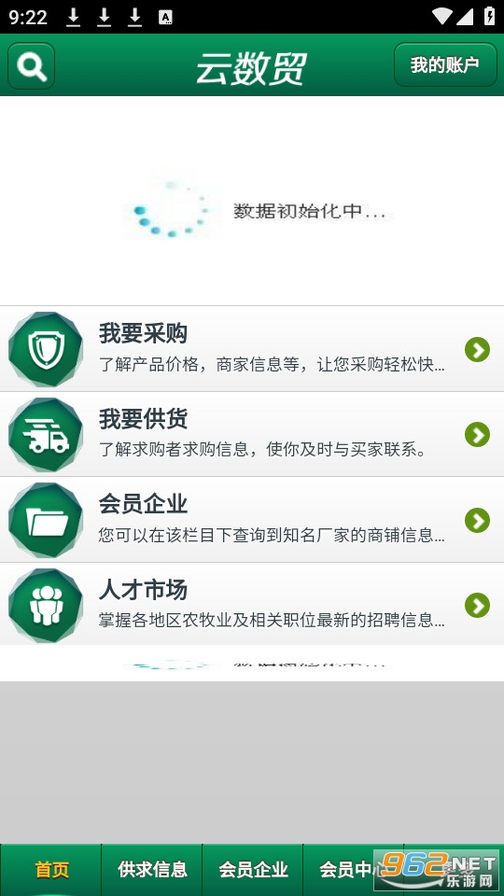This screenshot has height=896, width=504.
Task: Open the search magnifier icon
Action: 32,65
